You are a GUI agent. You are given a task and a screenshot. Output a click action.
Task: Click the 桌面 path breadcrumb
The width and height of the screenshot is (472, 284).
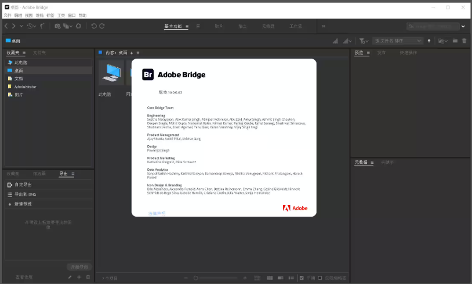coord(13,41)
